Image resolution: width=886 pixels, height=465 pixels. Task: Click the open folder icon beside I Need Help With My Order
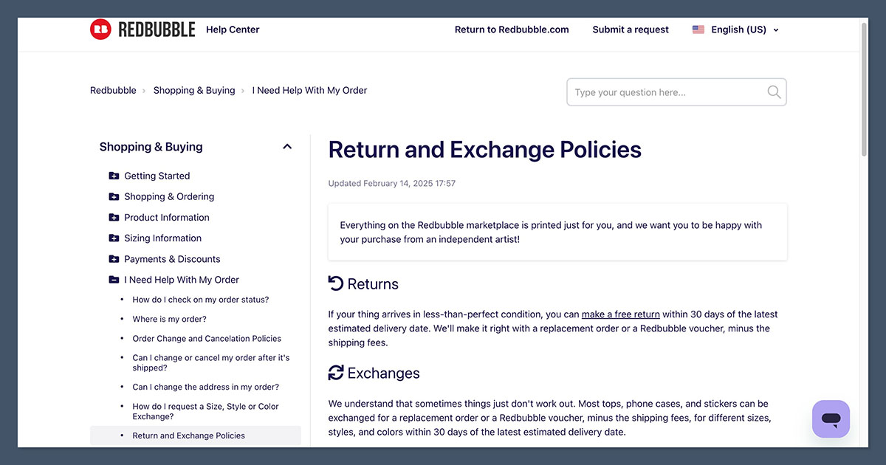[x=114, y=280]
